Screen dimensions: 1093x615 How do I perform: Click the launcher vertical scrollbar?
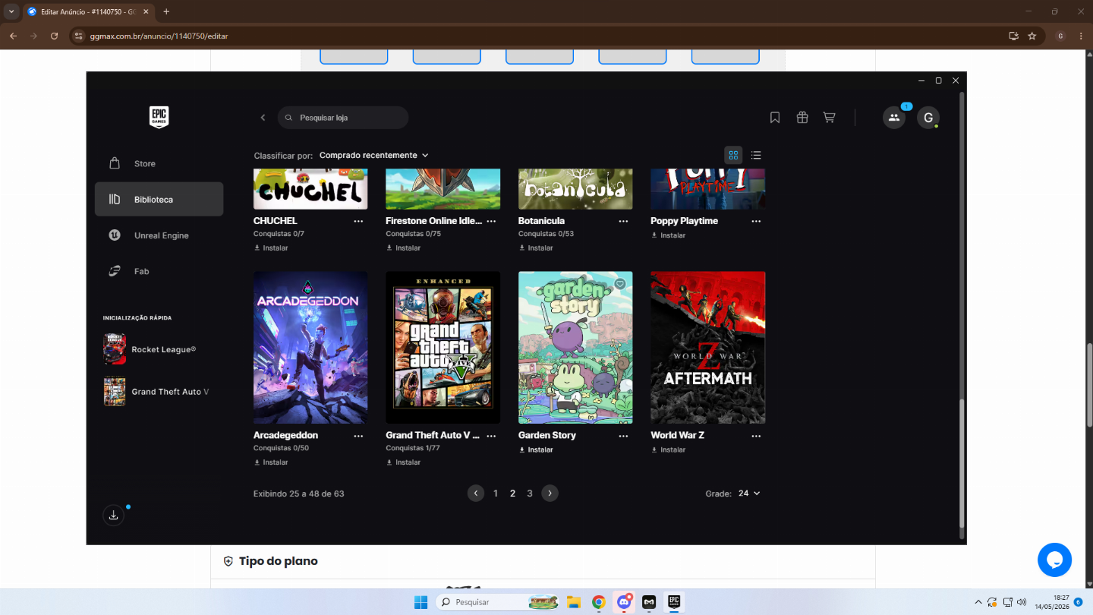coord(962,463)
